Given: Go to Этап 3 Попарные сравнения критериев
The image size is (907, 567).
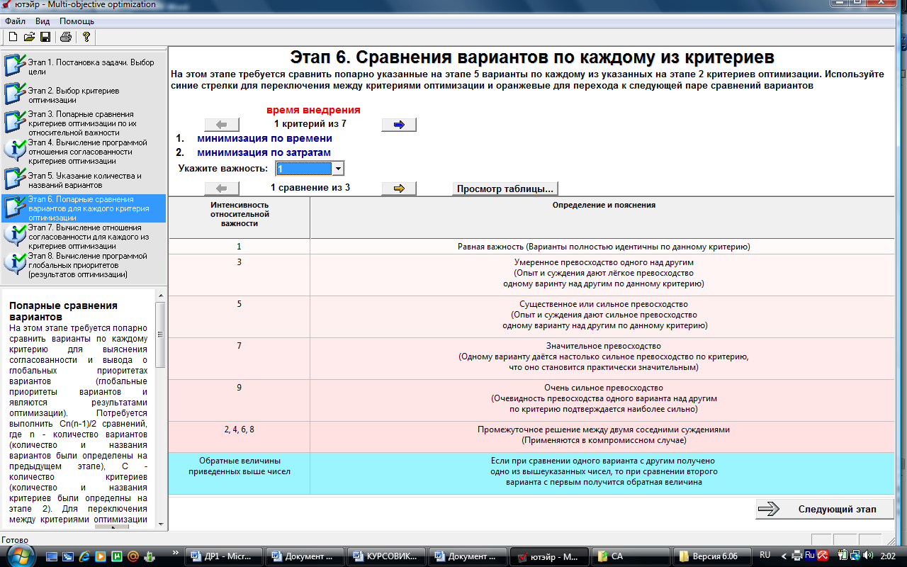Looking at the screenshot, I should pyautogui.click(x=84, y=123).
